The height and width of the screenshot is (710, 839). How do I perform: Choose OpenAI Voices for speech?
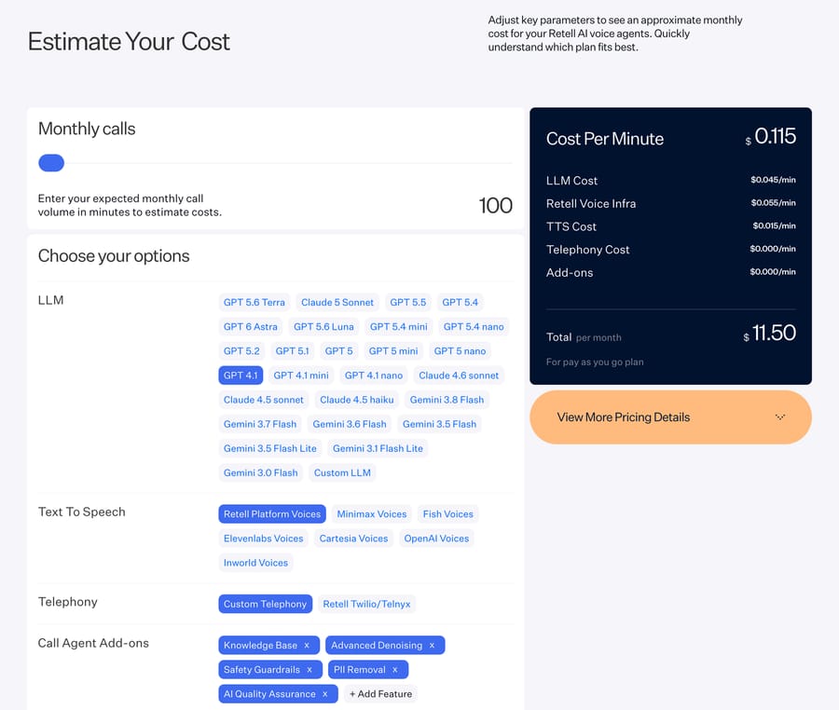coord(436,539)
